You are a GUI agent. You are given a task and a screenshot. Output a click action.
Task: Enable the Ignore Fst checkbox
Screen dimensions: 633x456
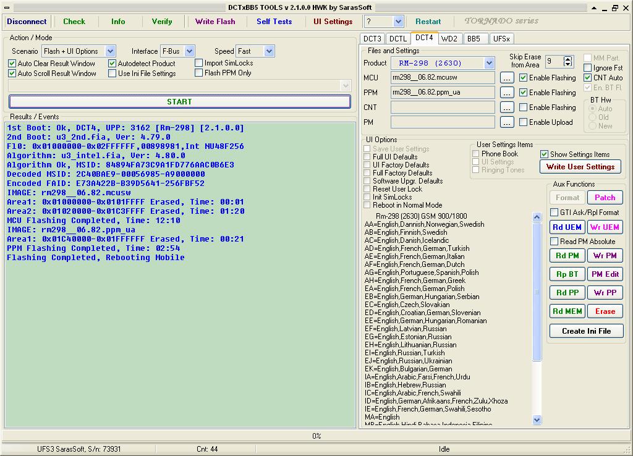(588, 68)
